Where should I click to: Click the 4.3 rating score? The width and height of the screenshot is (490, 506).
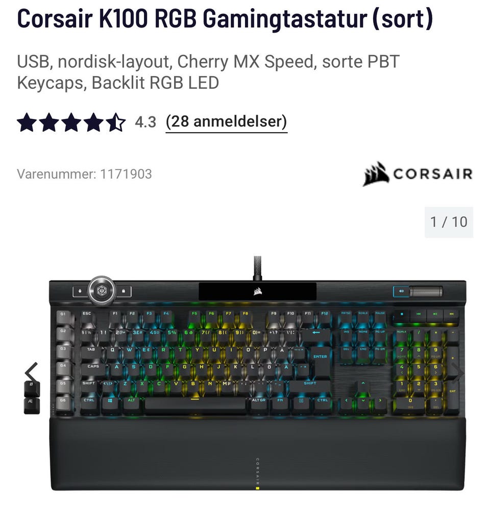145,123
